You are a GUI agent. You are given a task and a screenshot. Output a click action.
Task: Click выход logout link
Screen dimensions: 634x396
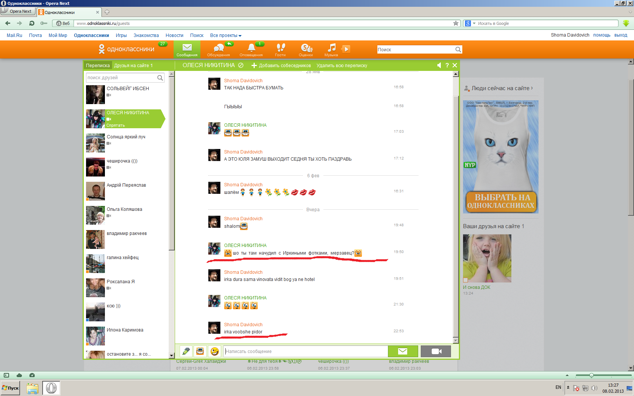(x=621, y=35)
